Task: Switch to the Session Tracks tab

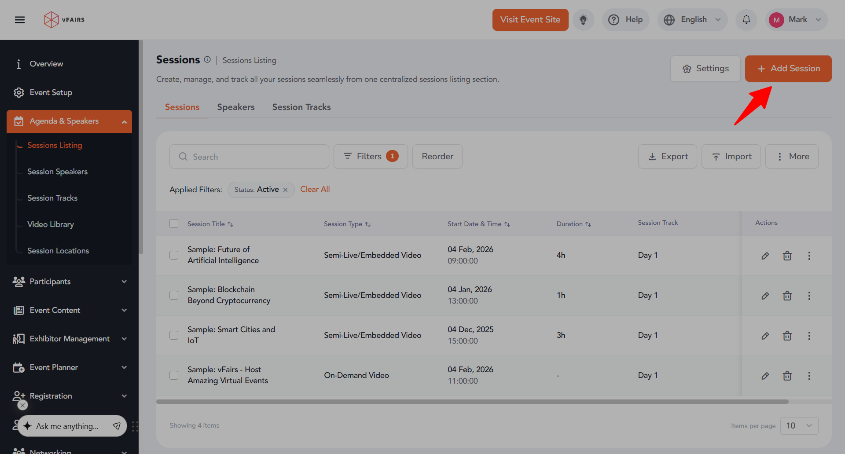Action: [x=301, y=107]
